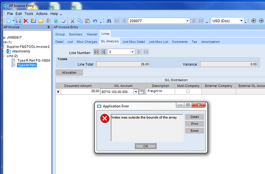Viewport: 265px width, 174px height.
Task: Save the invoice with floppy disk icon
Action: [18, 21]
